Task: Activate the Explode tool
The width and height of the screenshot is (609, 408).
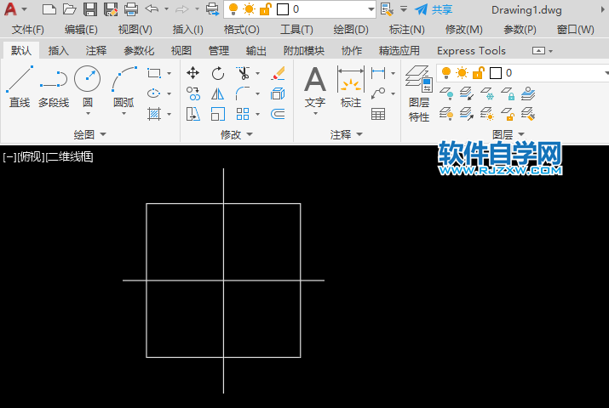Action: coord(278,93)
